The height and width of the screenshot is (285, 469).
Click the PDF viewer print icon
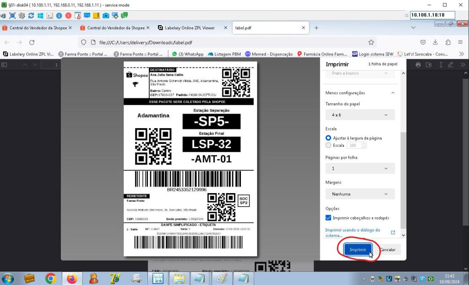click(x=418, y=65)
